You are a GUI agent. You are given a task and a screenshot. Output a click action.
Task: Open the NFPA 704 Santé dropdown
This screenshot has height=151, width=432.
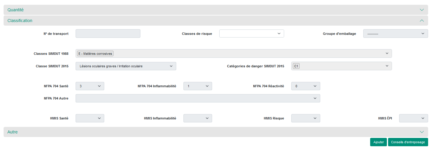click(x=90, y=86)
